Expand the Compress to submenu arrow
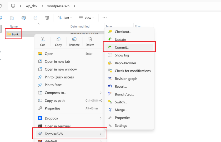221x142 pixels. click(x=101, y=93)
